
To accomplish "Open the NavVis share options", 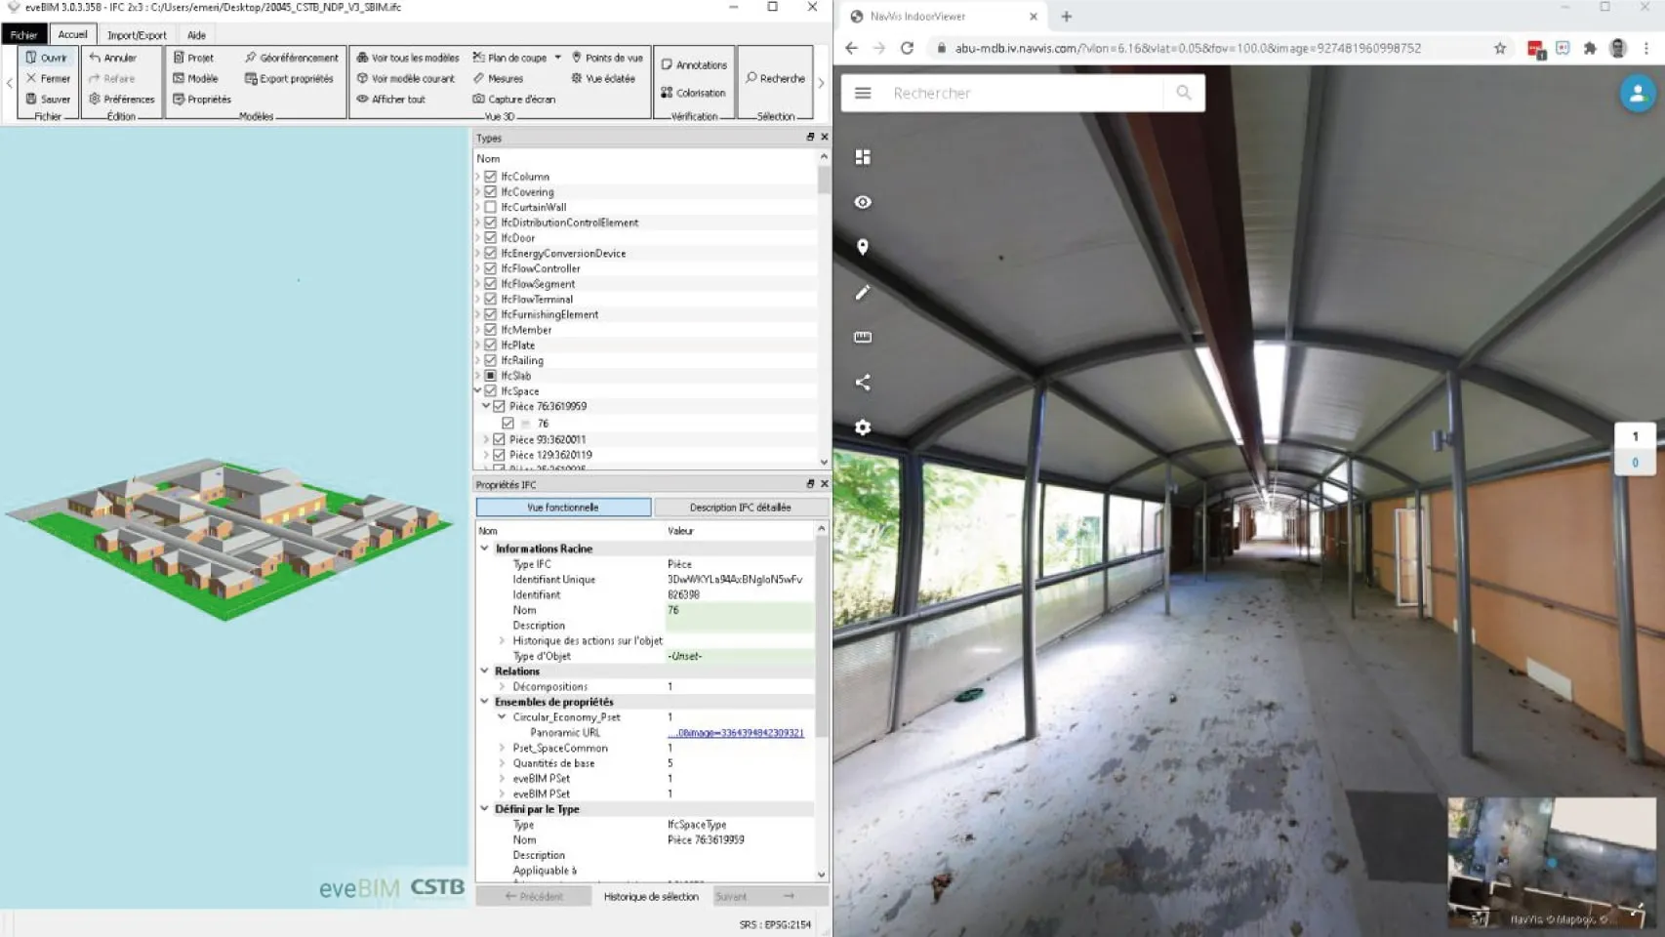I will click(x=862, y=383).
